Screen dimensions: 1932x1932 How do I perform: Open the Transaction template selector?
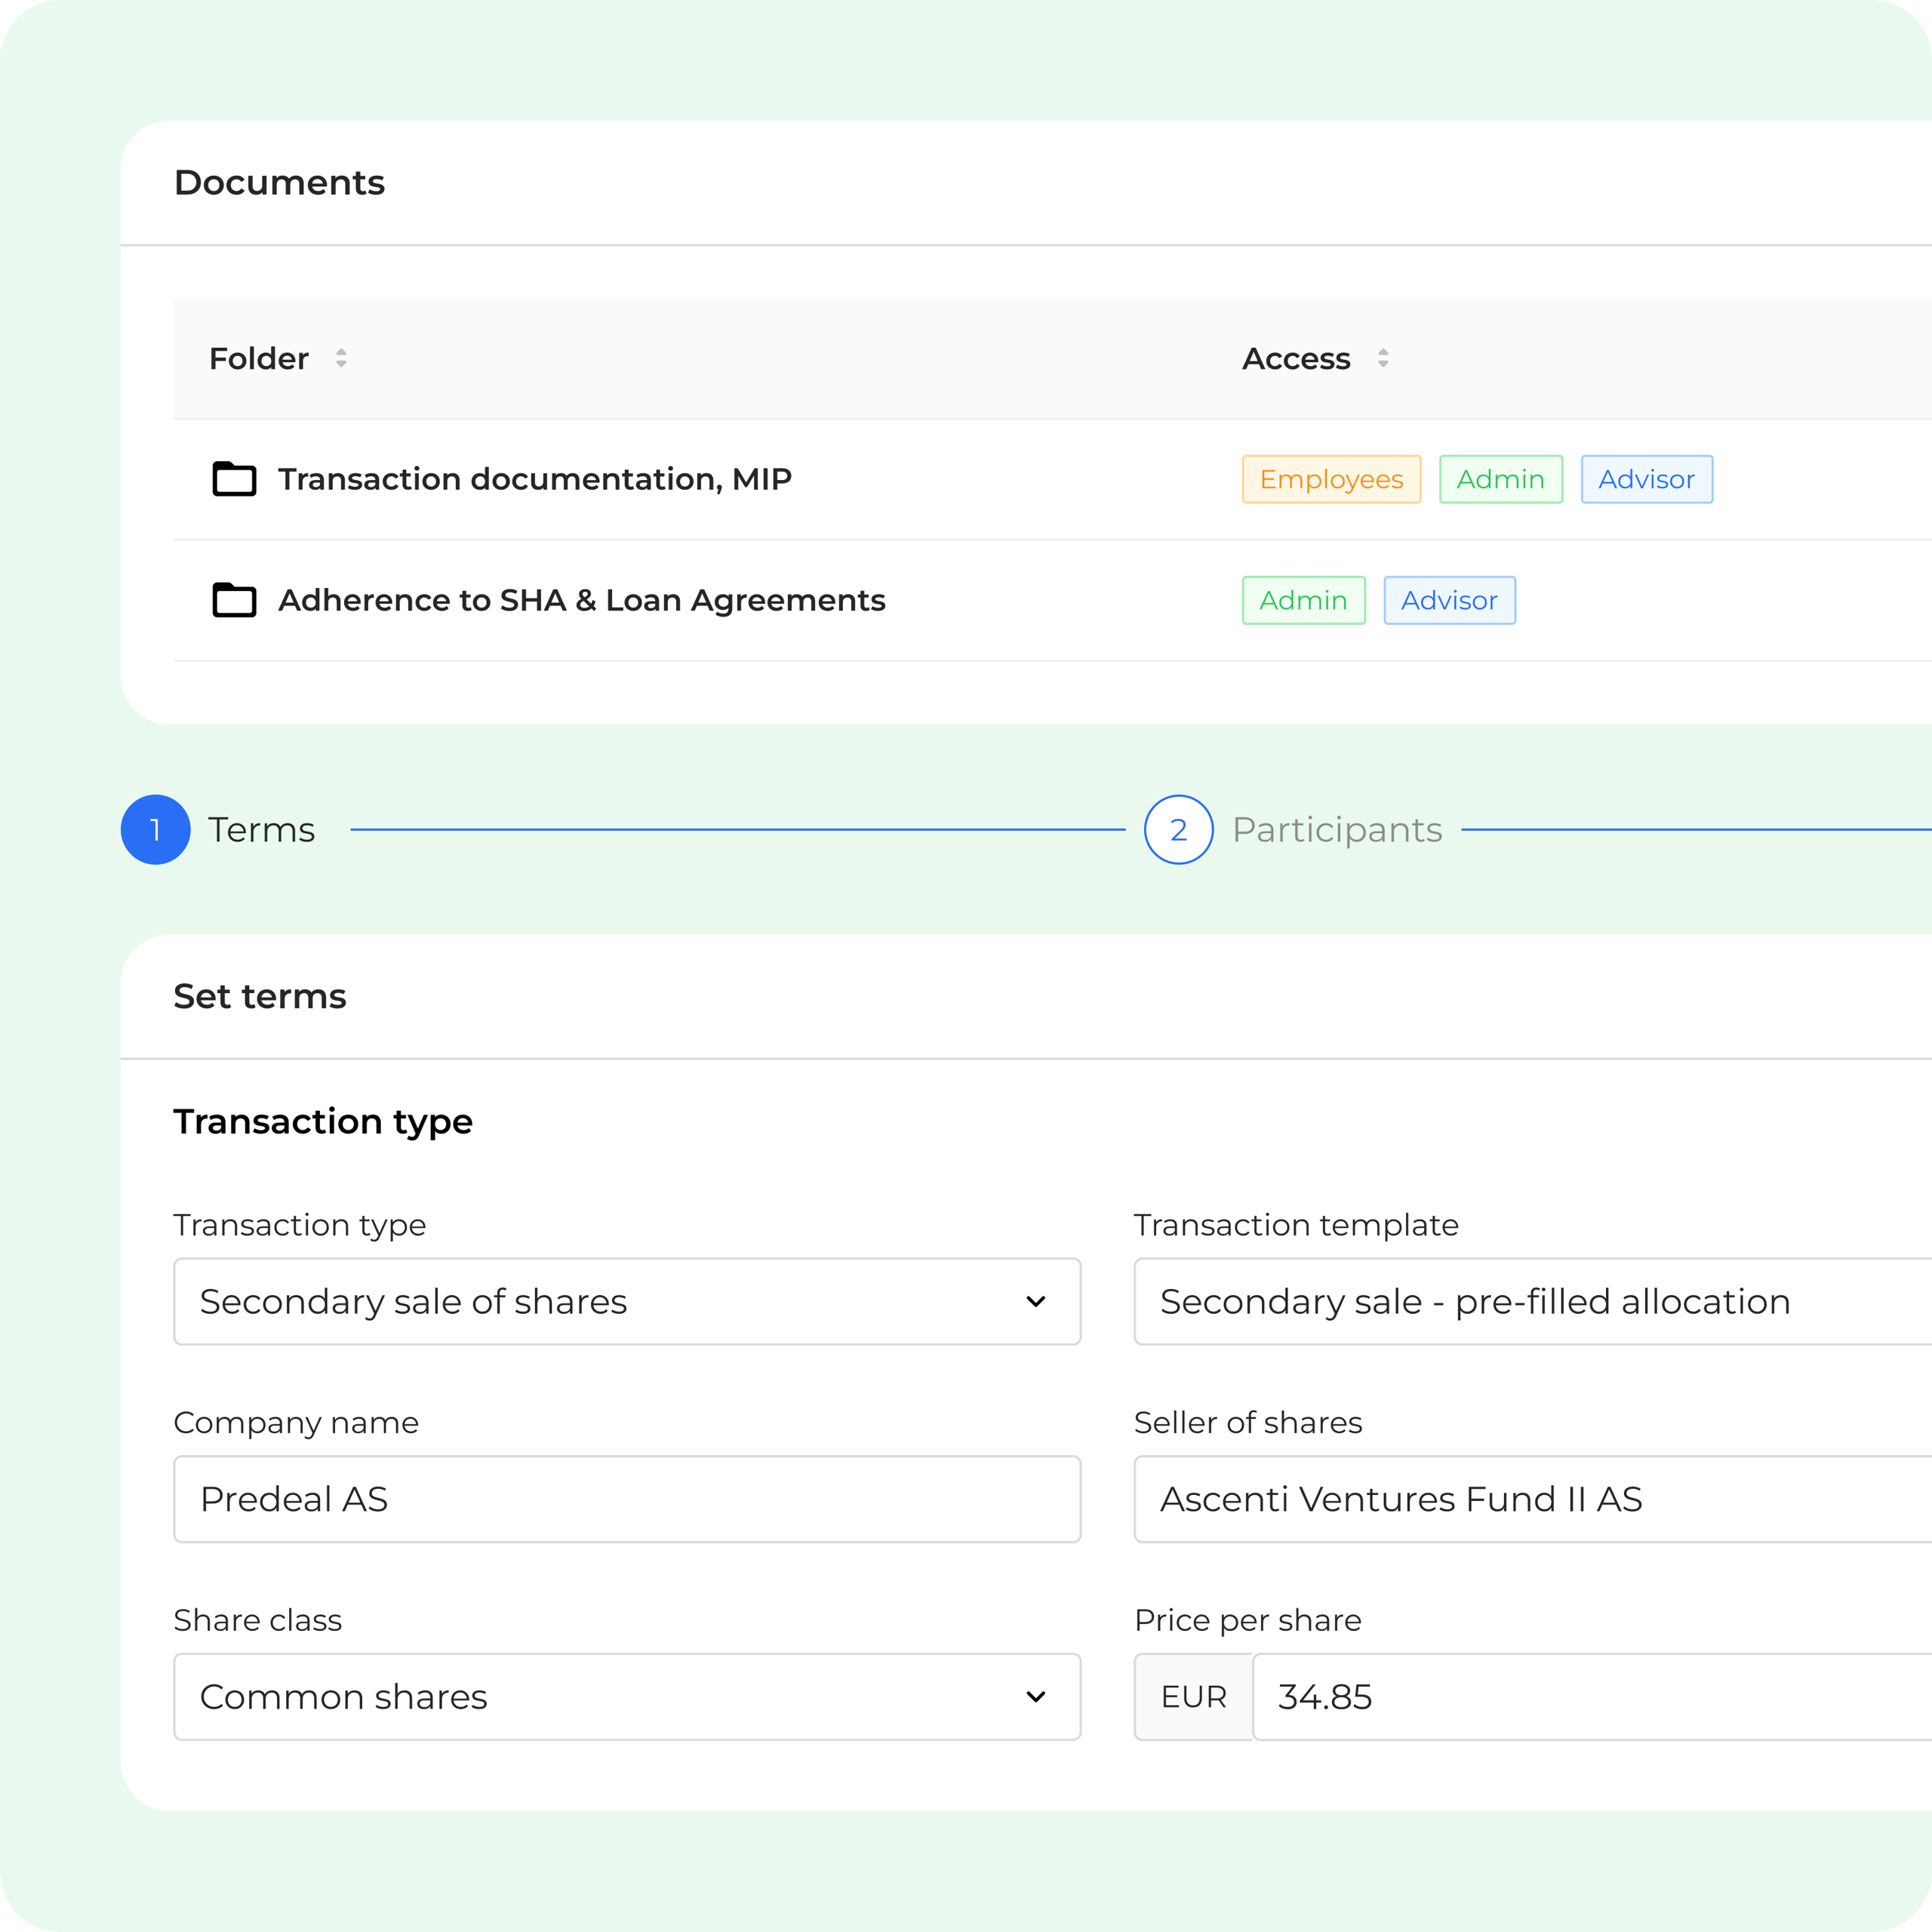click(x=1530, y=1301)
